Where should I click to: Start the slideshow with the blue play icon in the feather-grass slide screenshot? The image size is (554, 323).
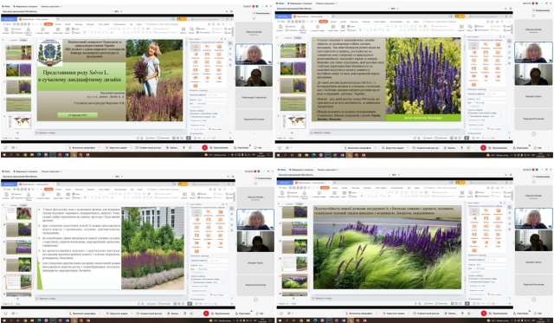click(467, 304)
